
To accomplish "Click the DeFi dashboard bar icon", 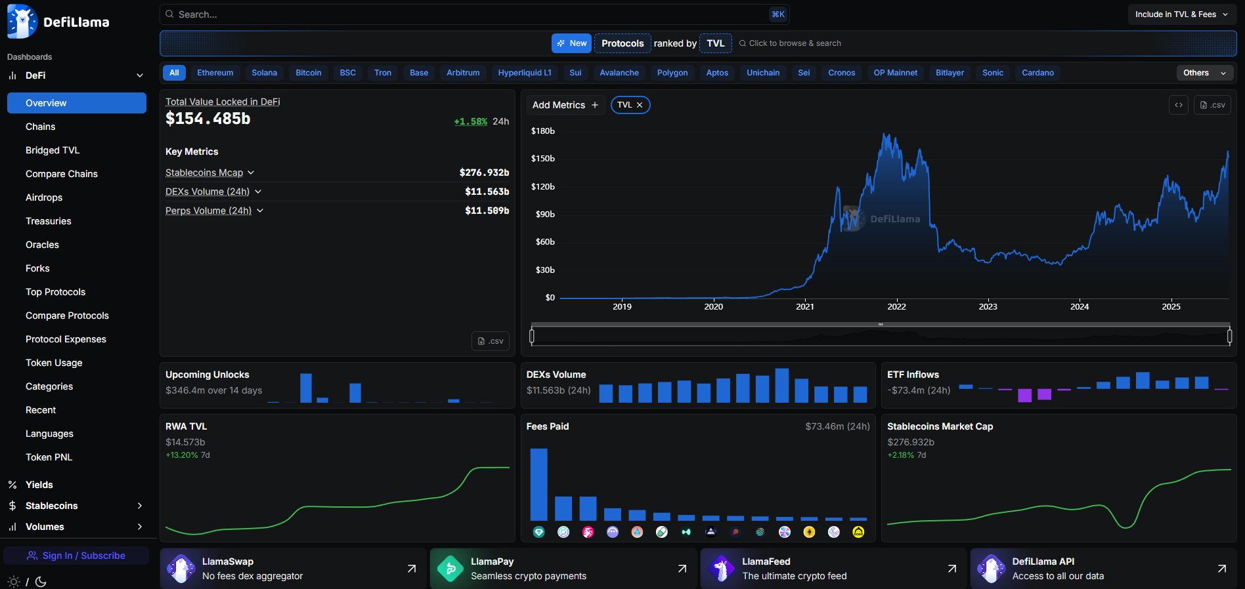I will tap(12, 75).
